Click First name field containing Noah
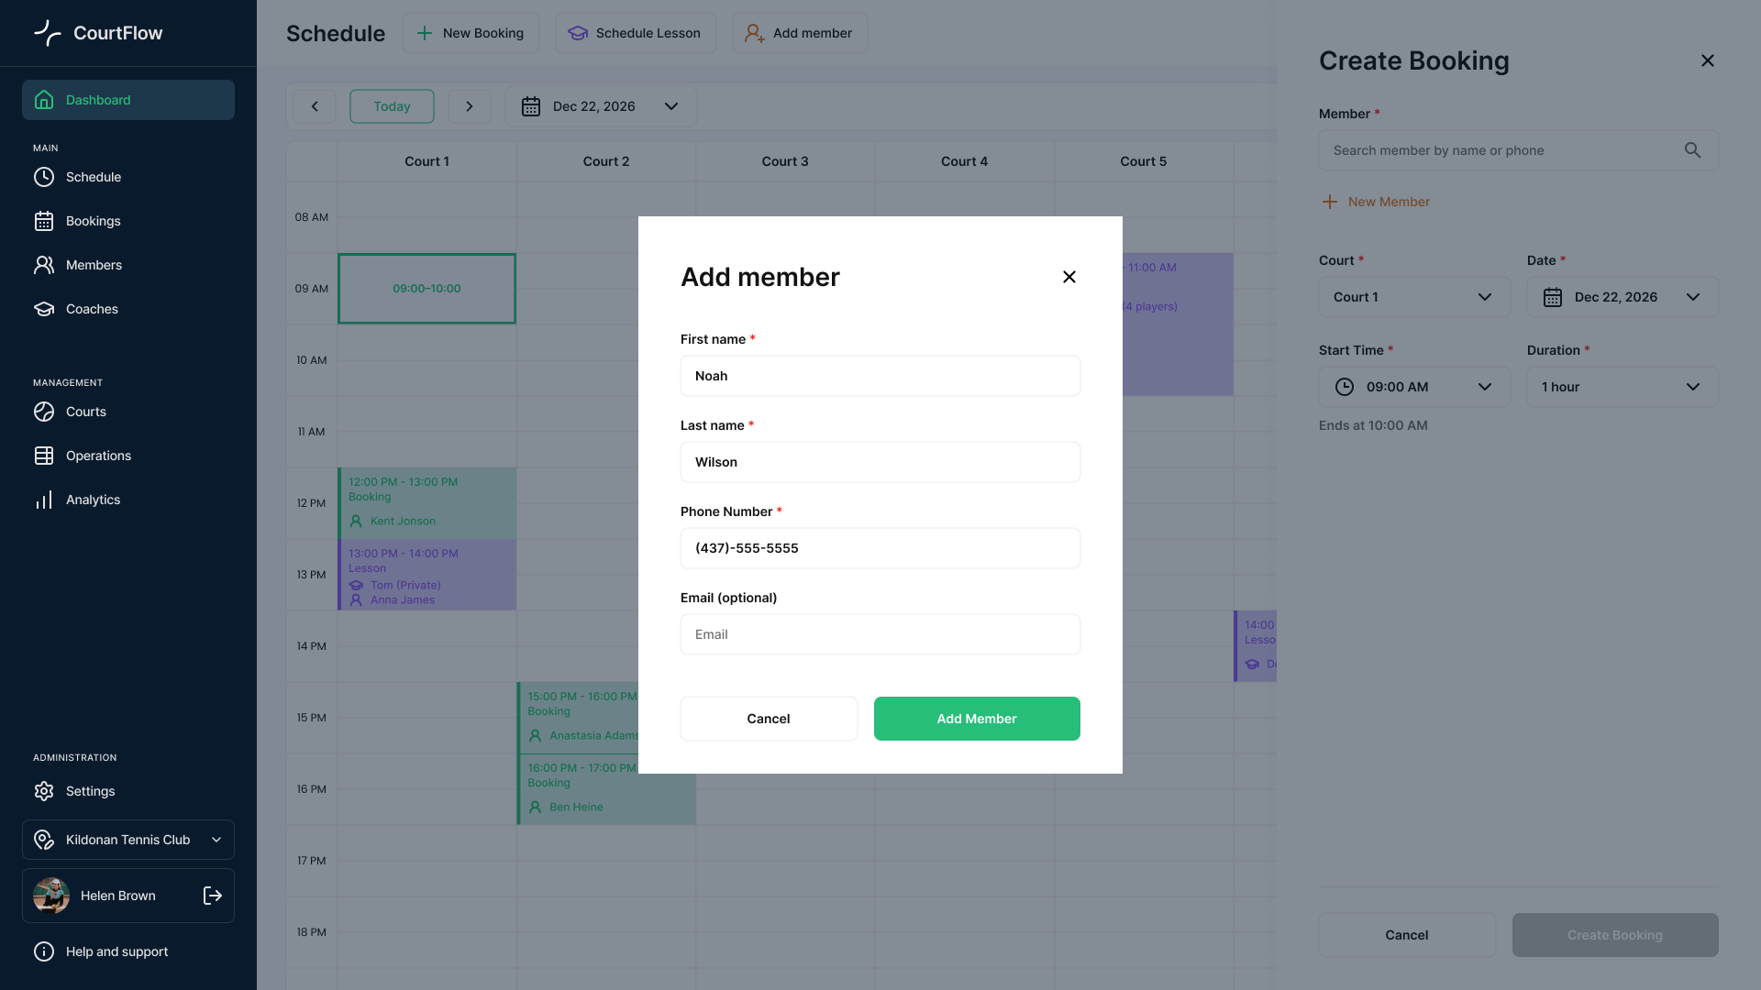 pyautogui.click(x=880, y=376)
